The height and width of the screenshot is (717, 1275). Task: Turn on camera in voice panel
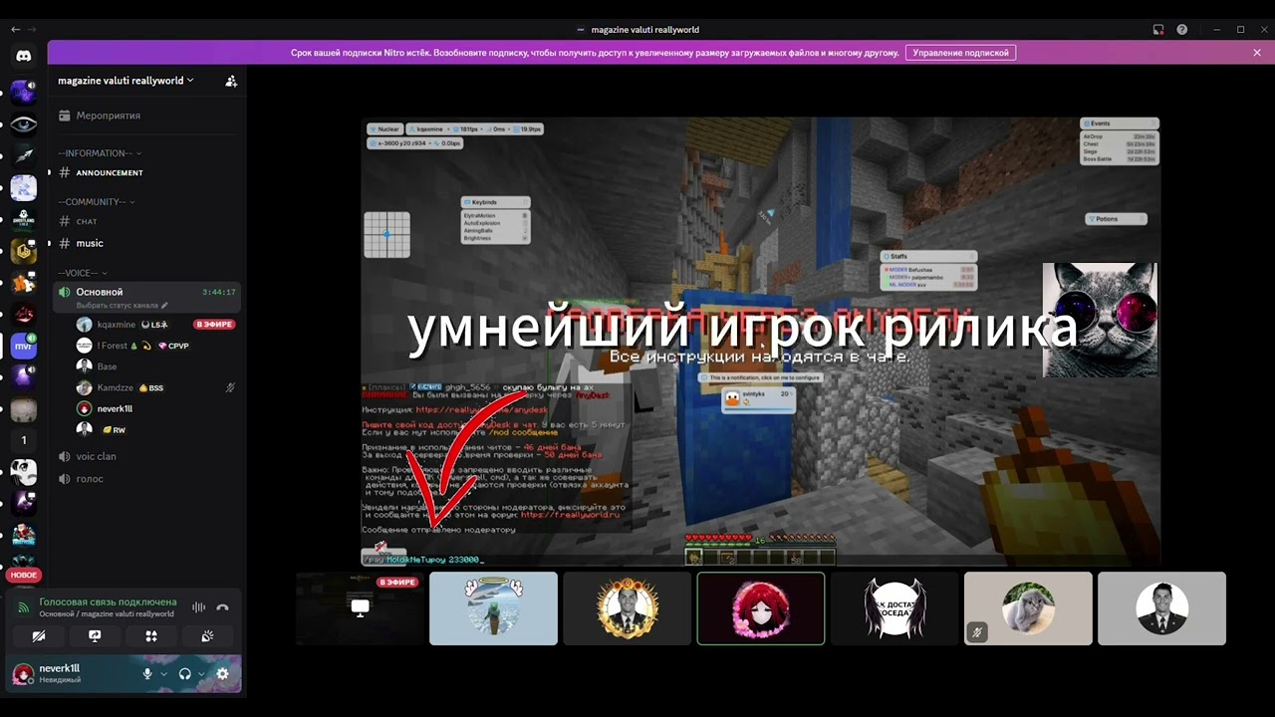coord(39,636)
